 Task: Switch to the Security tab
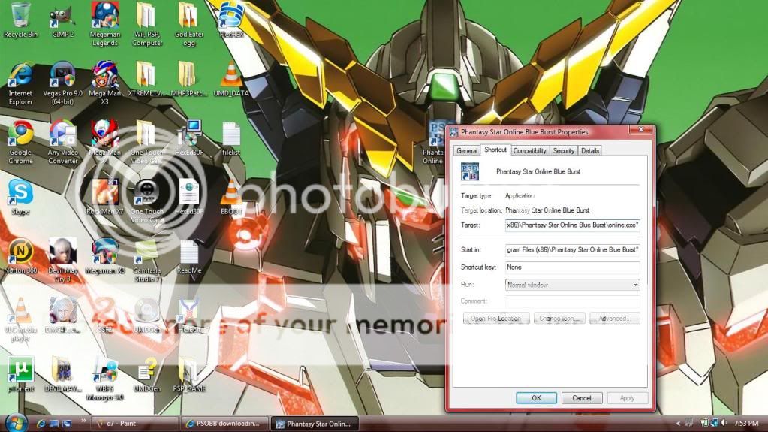pos(563,150)
